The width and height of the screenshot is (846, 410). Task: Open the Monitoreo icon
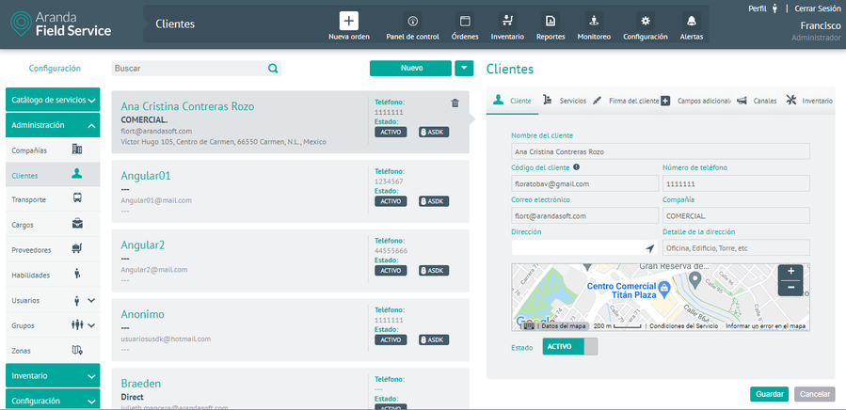[x=594, y=21]
